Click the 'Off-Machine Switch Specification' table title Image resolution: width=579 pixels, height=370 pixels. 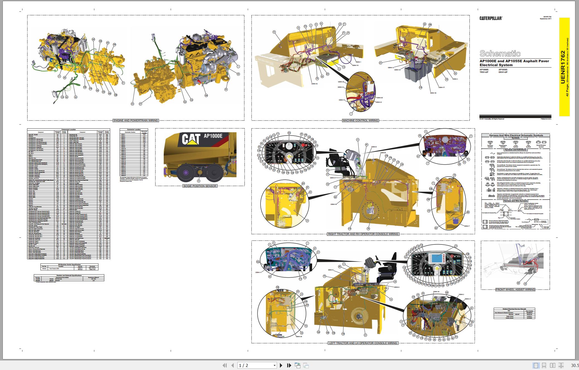point(69,265)
